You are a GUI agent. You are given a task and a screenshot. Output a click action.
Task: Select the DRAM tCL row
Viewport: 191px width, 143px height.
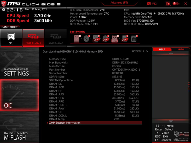pyautogui.click(x=95, y=84)
